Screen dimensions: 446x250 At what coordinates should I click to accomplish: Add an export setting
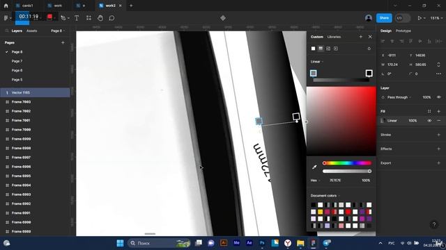(x=438, y=163)
